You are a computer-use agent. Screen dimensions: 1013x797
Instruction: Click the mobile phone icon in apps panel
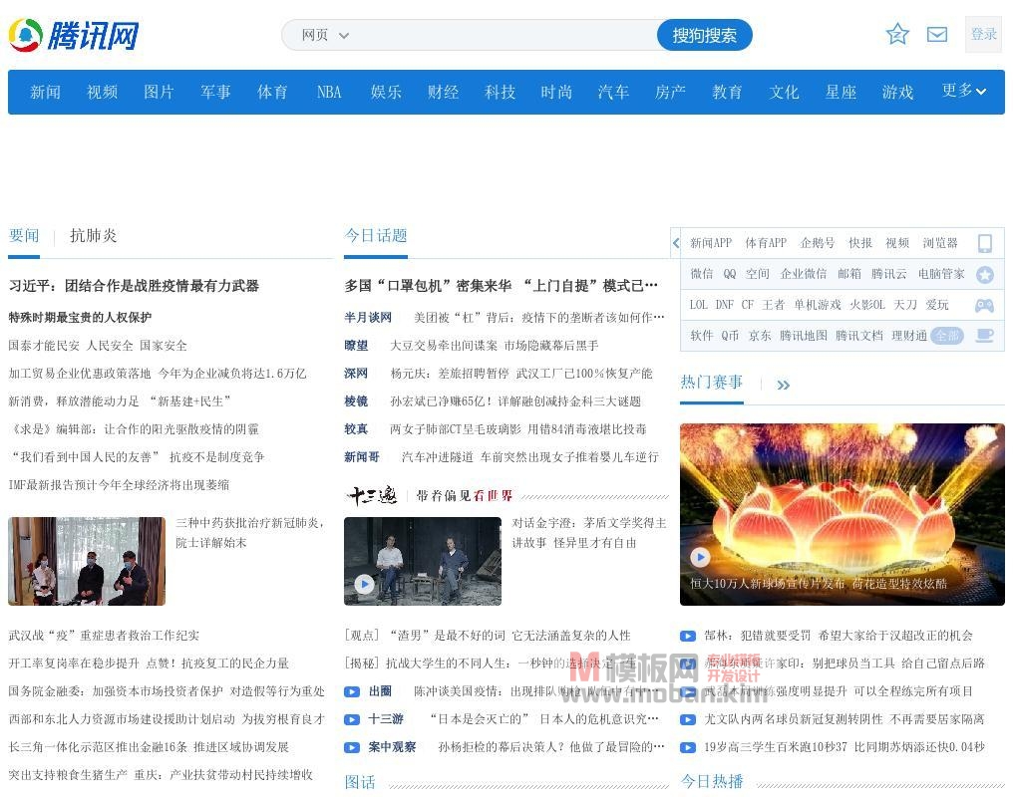tap(984, 243)
